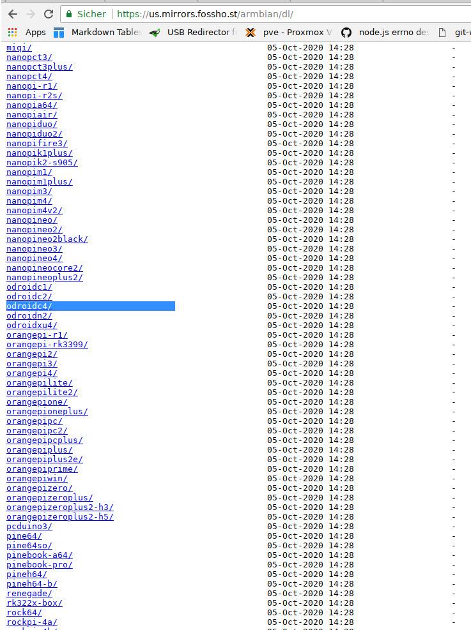Viewport: 471px width, 630px height.
Task: Open the nanopia64/ link
Action: (32, 105)
